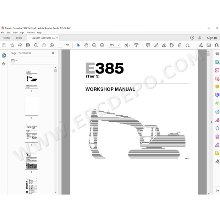Add a sticky note comment

tap(148, 45)
